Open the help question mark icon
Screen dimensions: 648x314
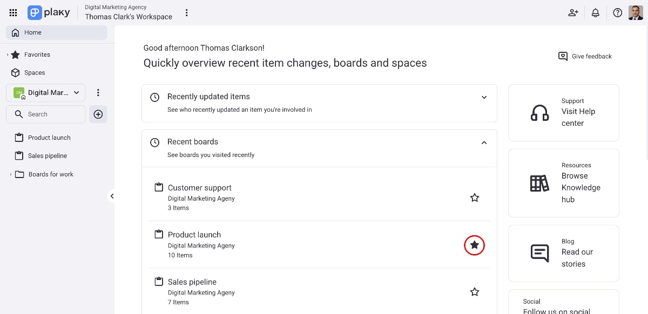click(x=617, y=12)
